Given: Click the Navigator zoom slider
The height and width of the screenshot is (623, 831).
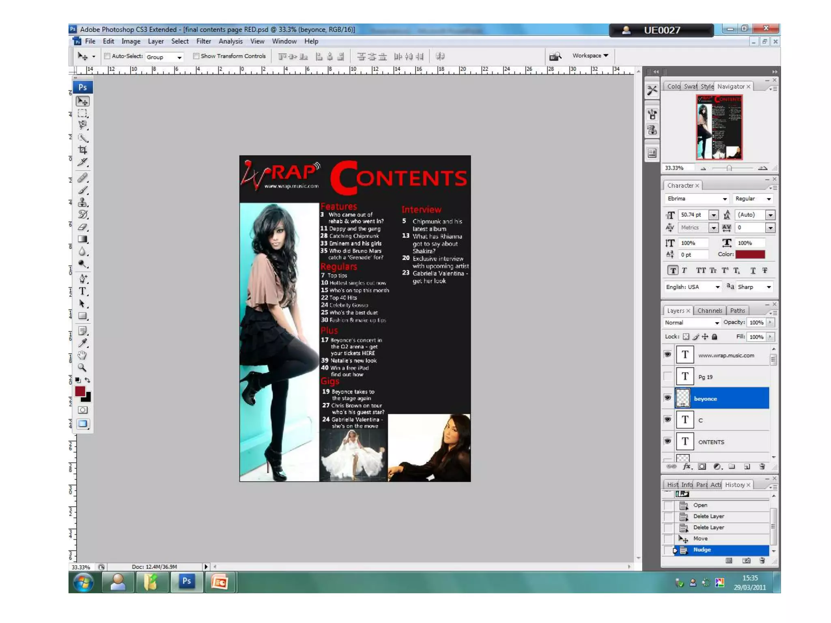Looking at the screenshot, I should 729,168.
